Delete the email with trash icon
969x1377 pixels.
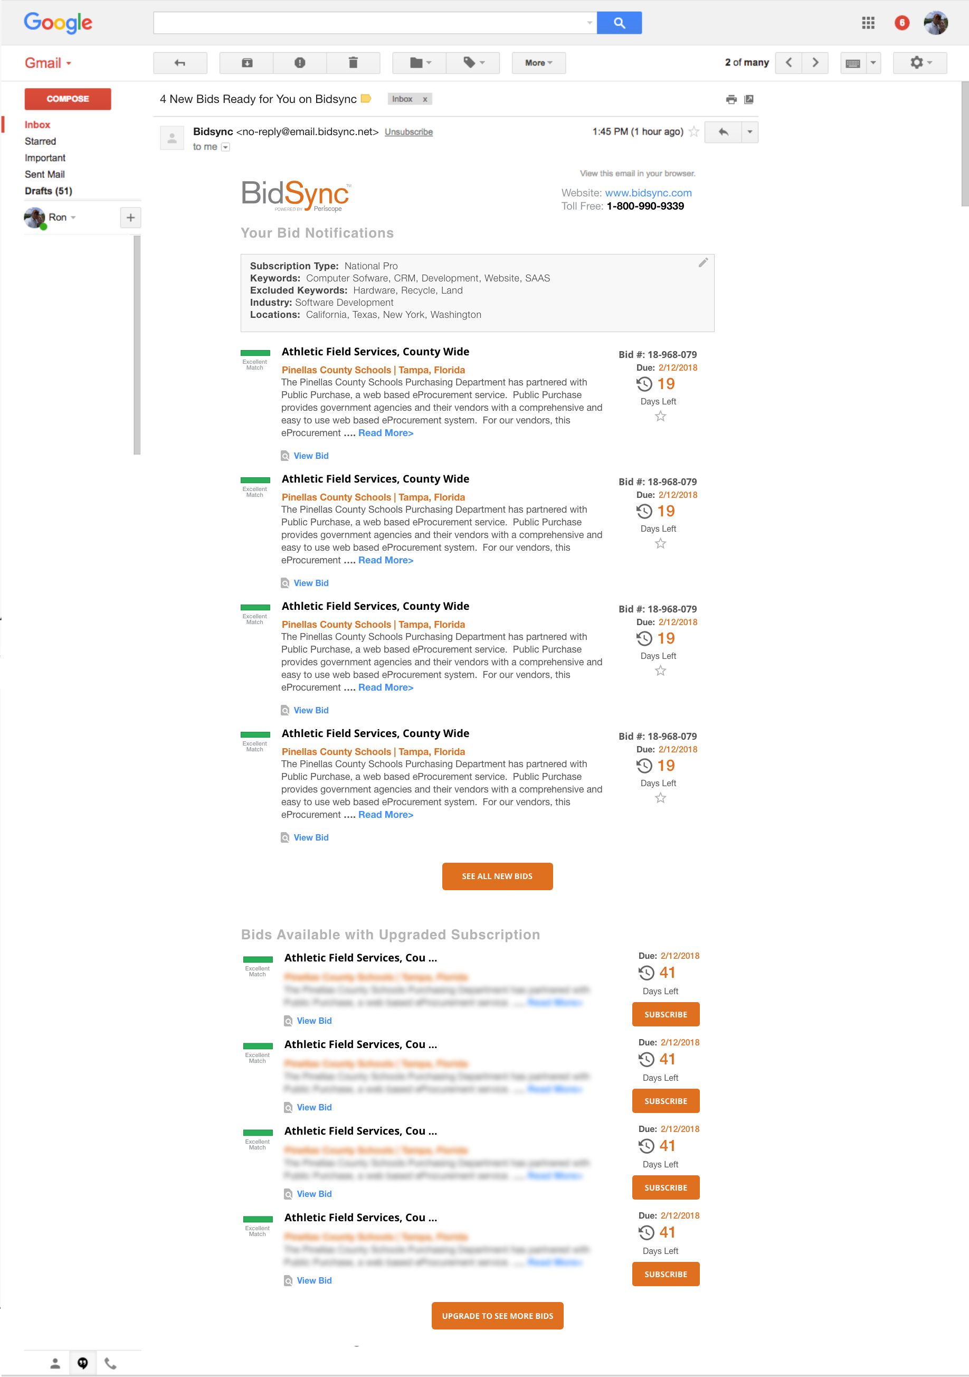coord(353,63)
